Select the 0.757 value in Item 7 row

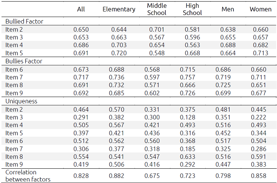193,77
